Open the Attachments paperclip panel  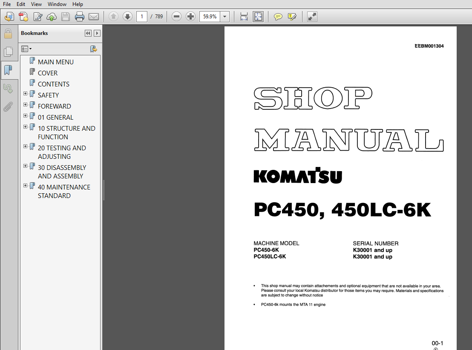8,106
